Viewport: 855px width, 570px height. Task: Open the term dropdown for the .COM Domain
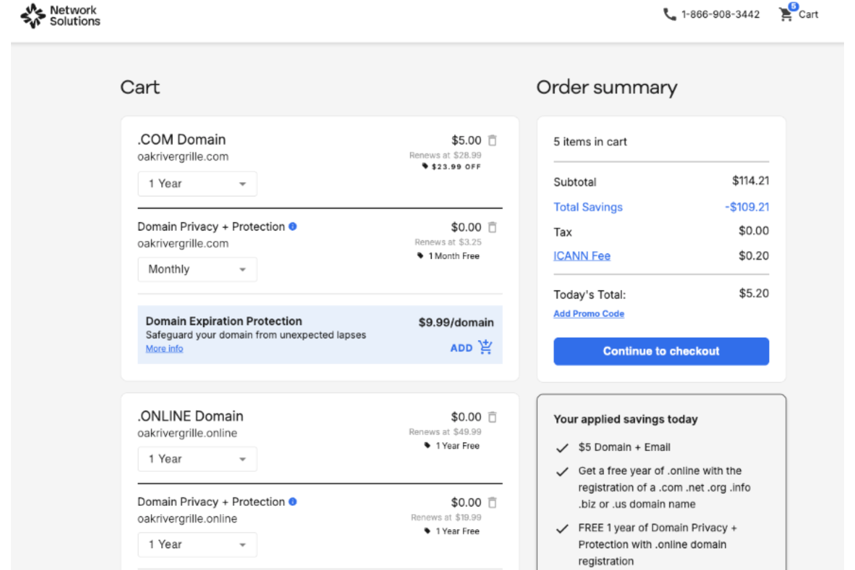(197, 184)
